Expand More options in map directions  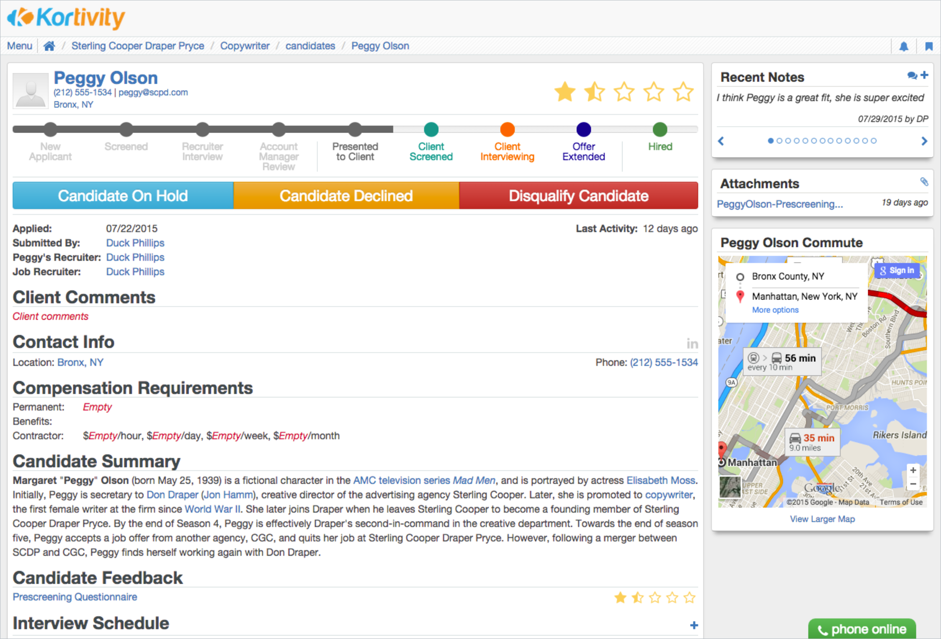tap(775, 310)
